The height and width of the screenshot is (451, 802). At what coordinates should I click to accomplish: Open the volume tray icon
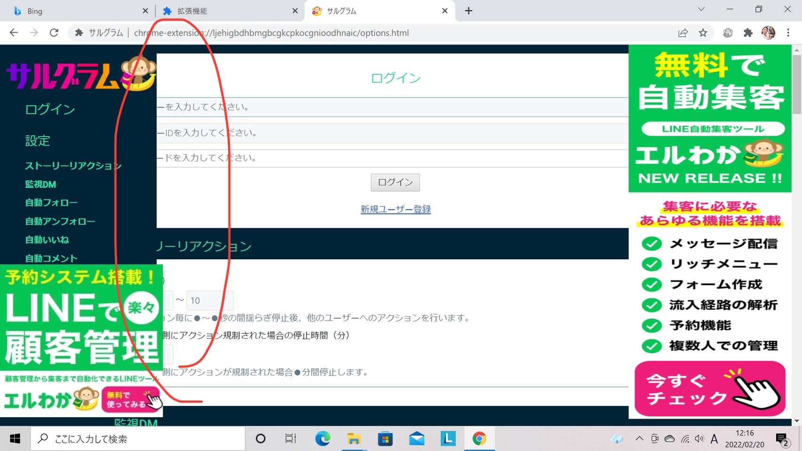700,439
